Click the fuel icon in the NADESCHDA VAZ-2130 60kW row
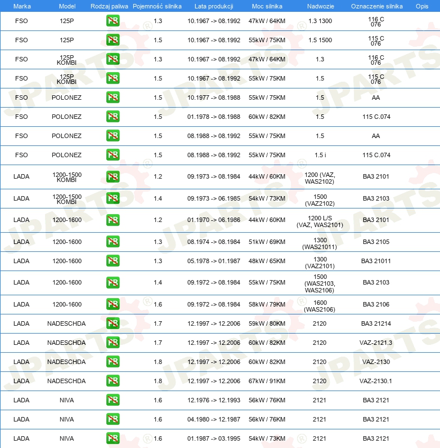Viewport: 440px width, 448px height. click(x=113, y=362)
